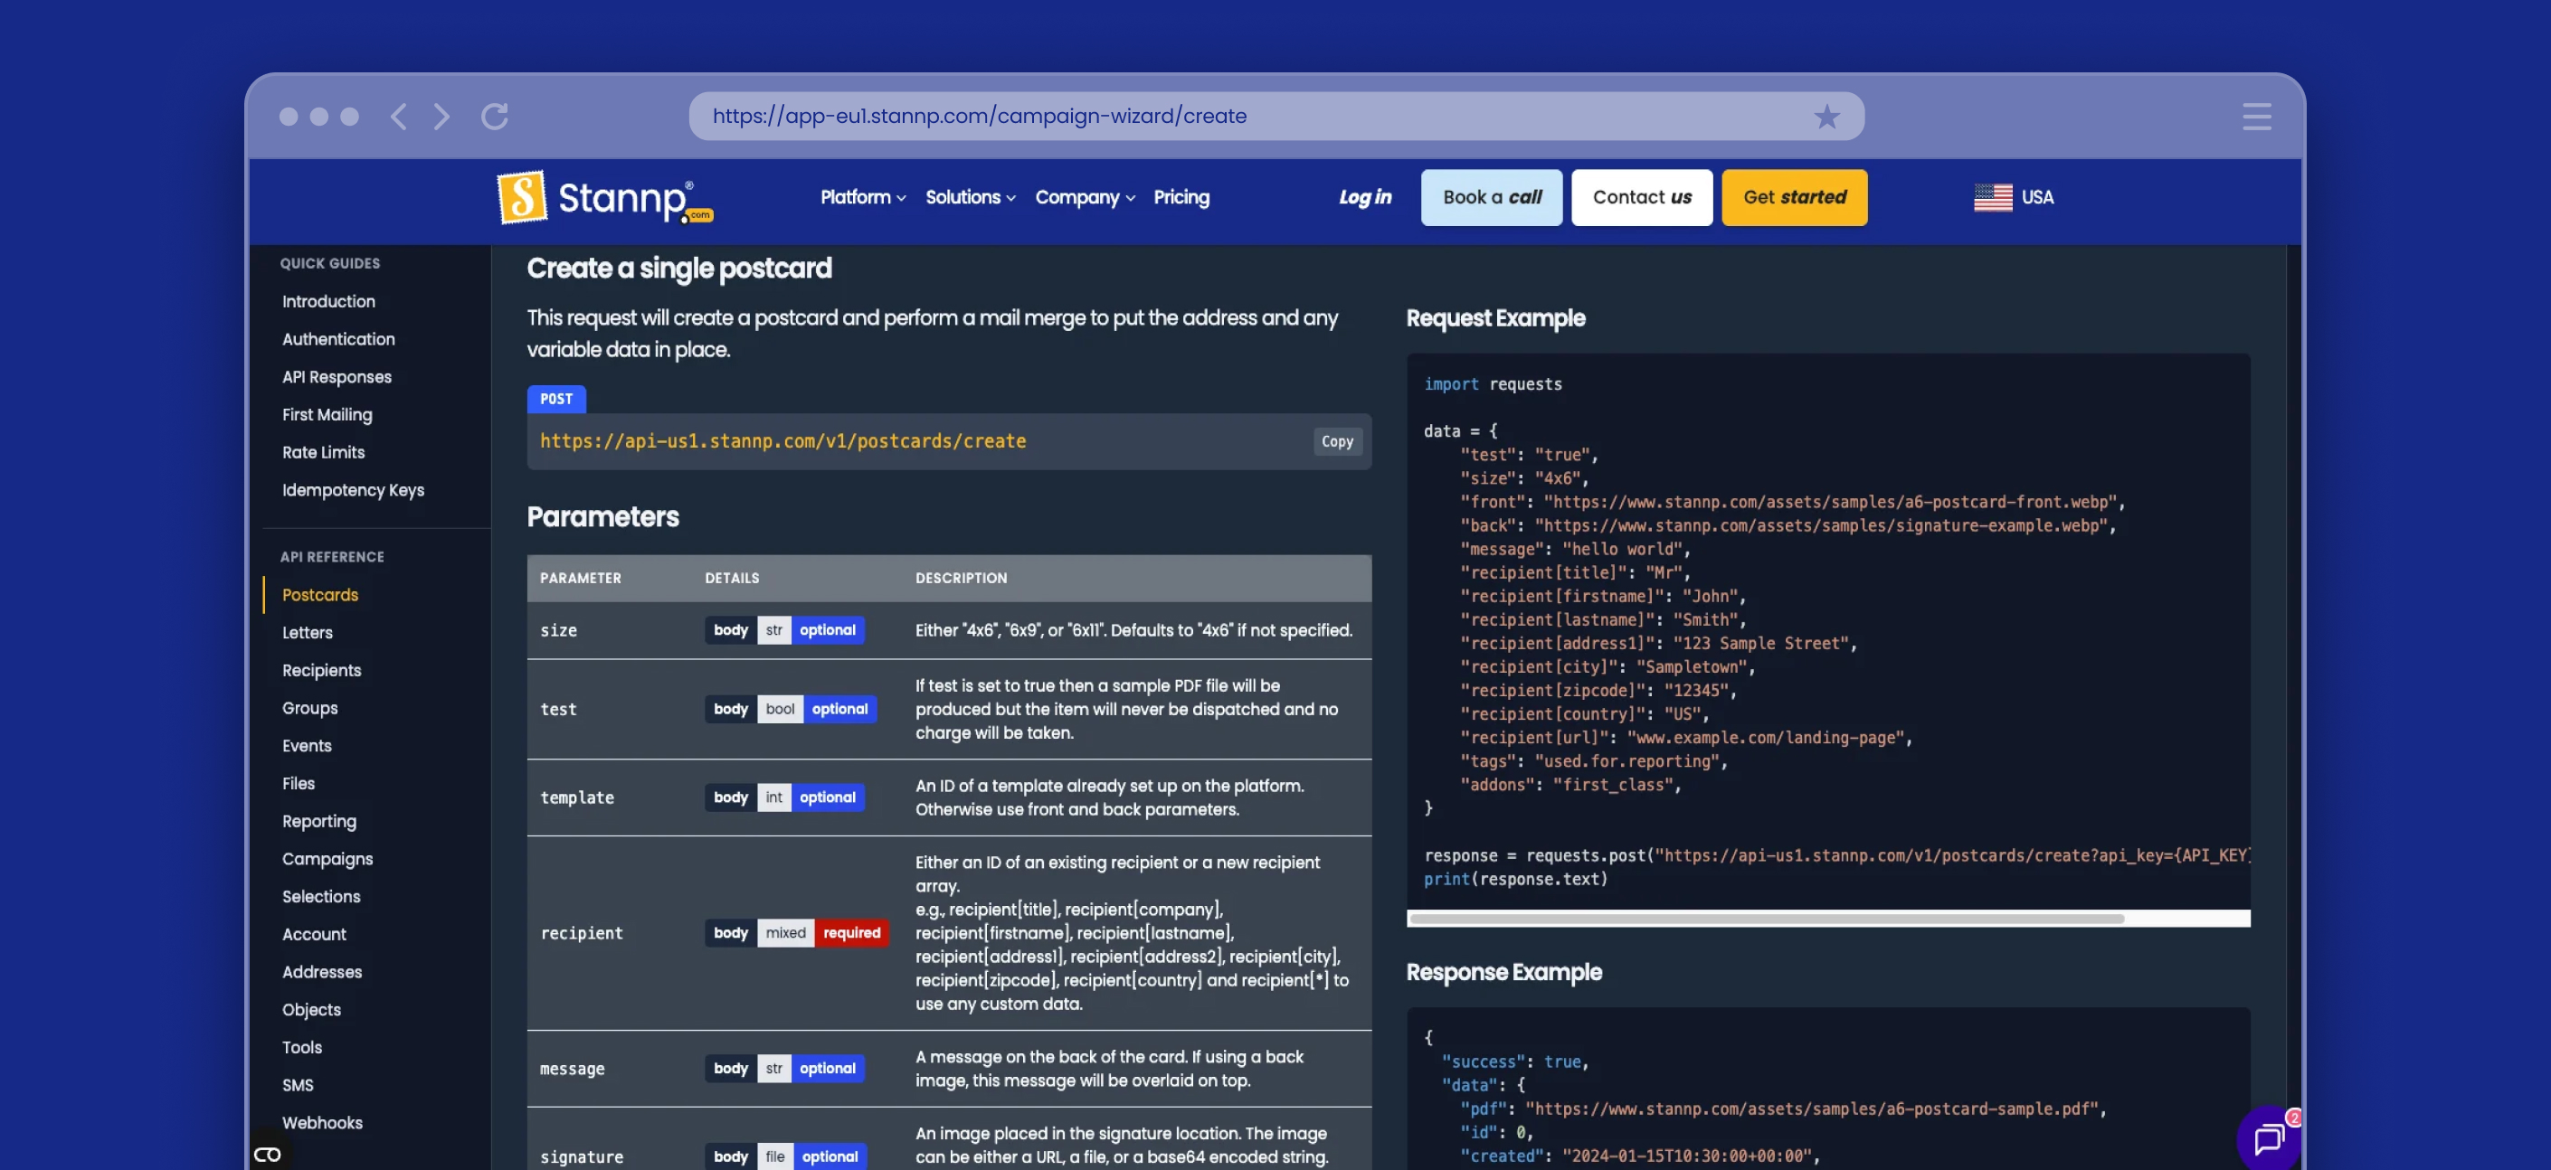Open the chat widget bubble

coord(2267,1138)
